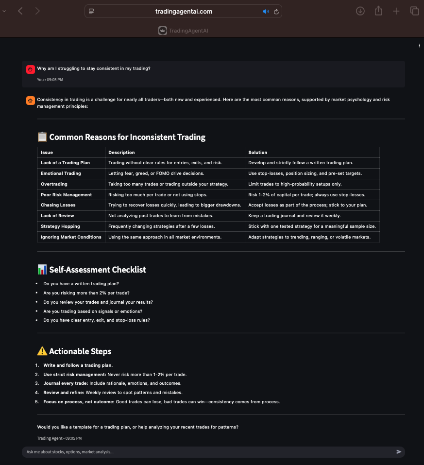The image size is (424, 465).
Task: Click the red user avatar icon
Action: point(30,69)
